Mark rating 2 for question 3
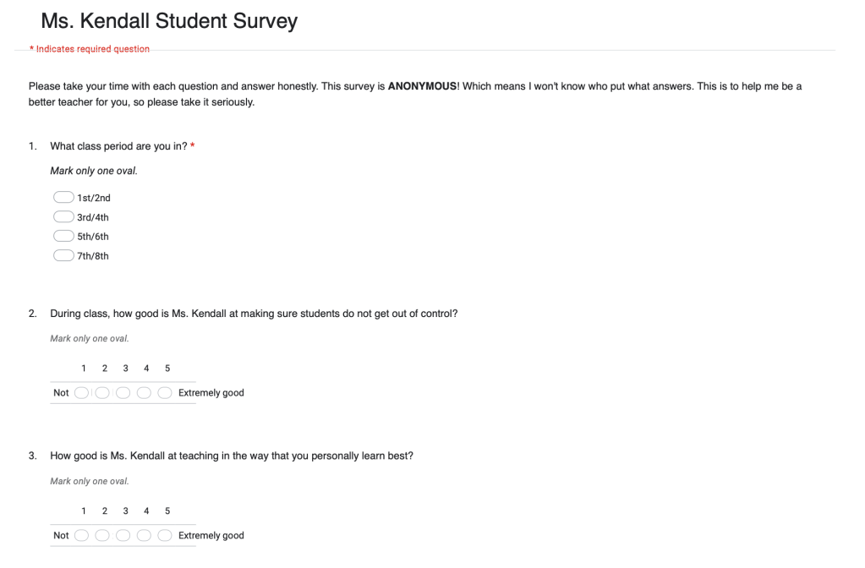Screen dimensions: 865x568 pyautogui.click(x=102, y=536)
